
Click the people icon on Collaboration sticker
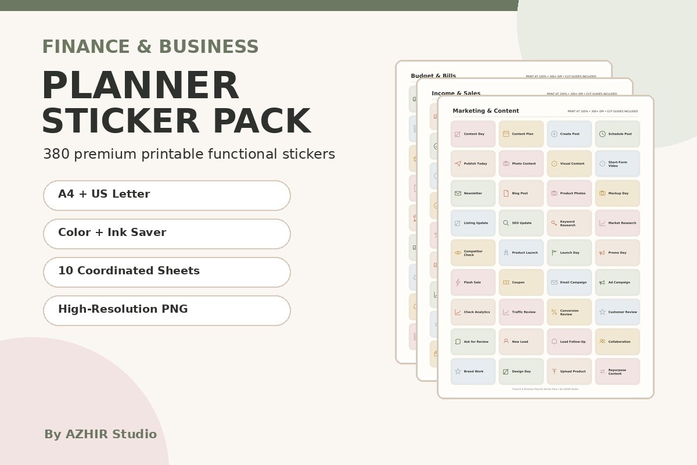[602, 341]
